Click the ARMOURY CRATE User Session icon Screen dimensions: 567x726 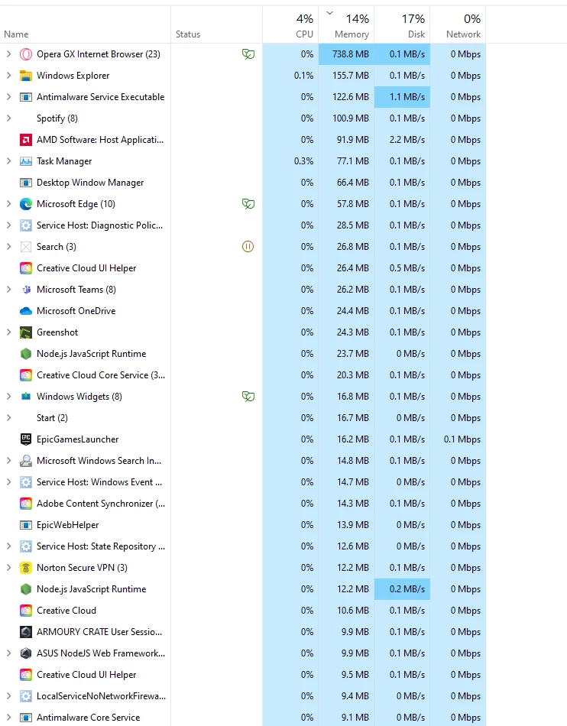click(26, 632)
